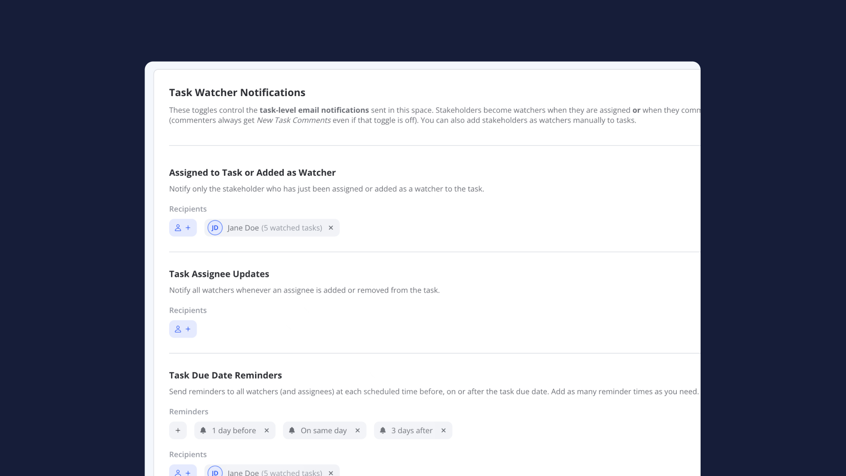This screenshot has height=476, width=846.
Task: Click the Reminders label
Action: 189,412
